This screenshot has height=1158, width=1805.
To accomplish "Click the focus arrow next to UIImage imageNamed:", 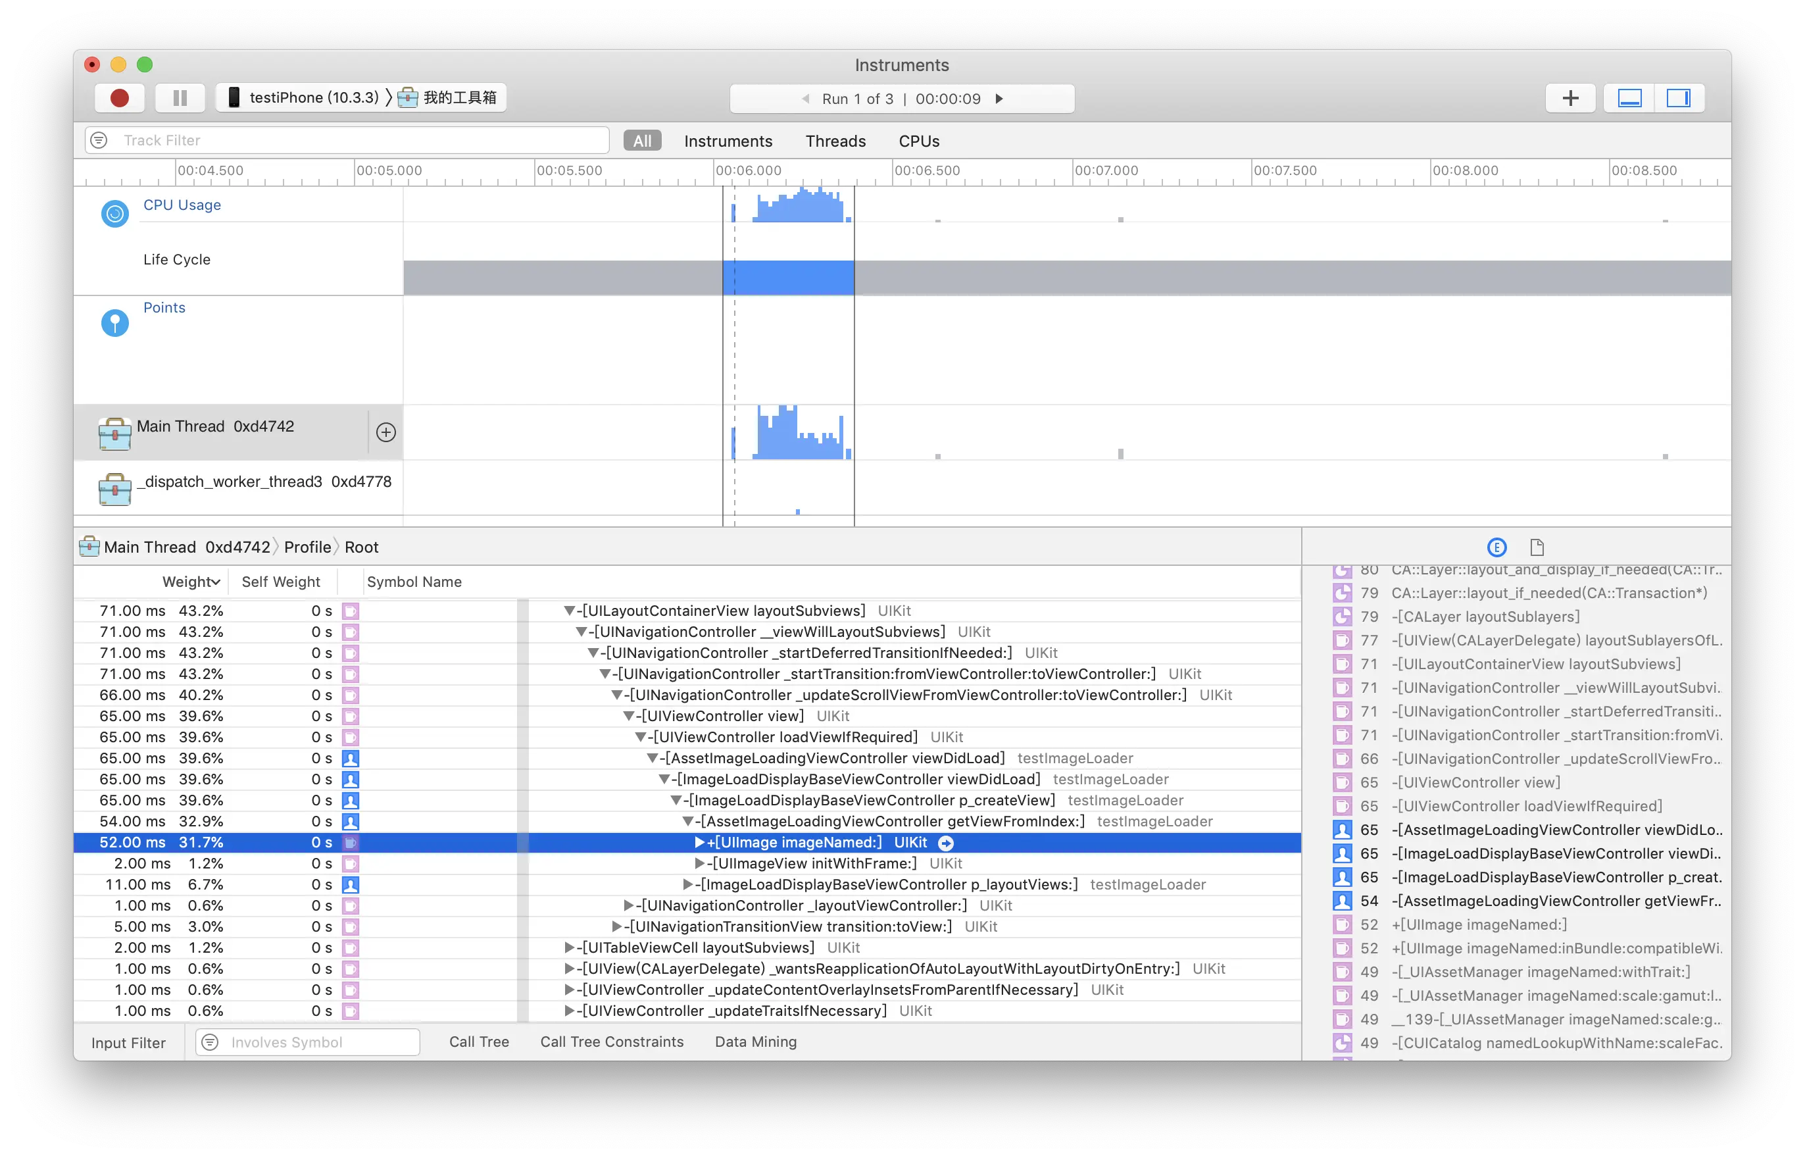I will 946,843.
